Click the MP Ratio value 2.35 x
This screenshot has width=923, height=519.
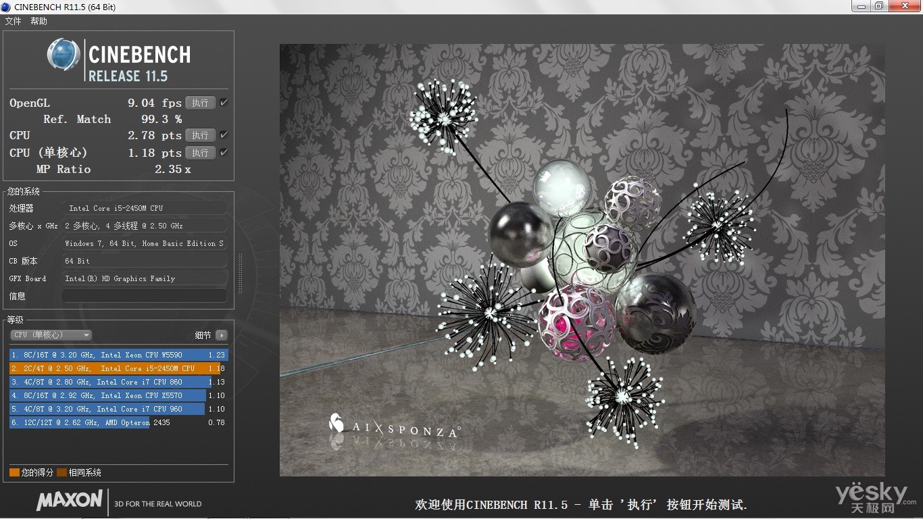(173, 169)
